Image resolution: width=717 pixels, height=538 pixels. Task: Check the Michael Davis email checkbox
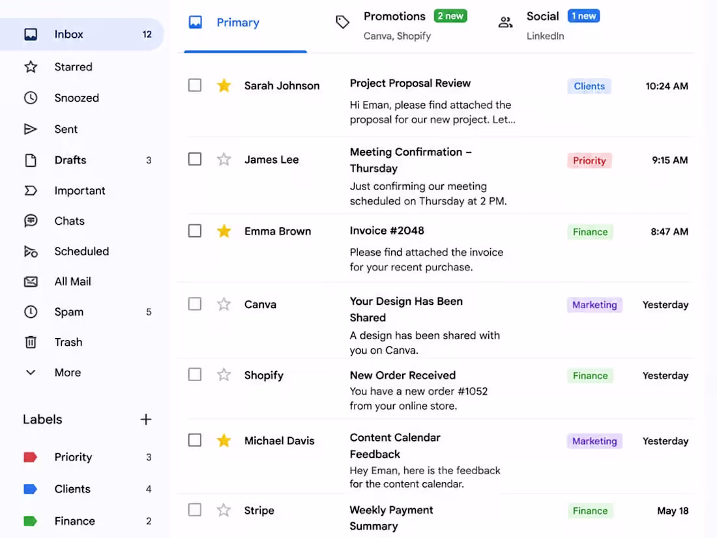(x=195, y=440)
